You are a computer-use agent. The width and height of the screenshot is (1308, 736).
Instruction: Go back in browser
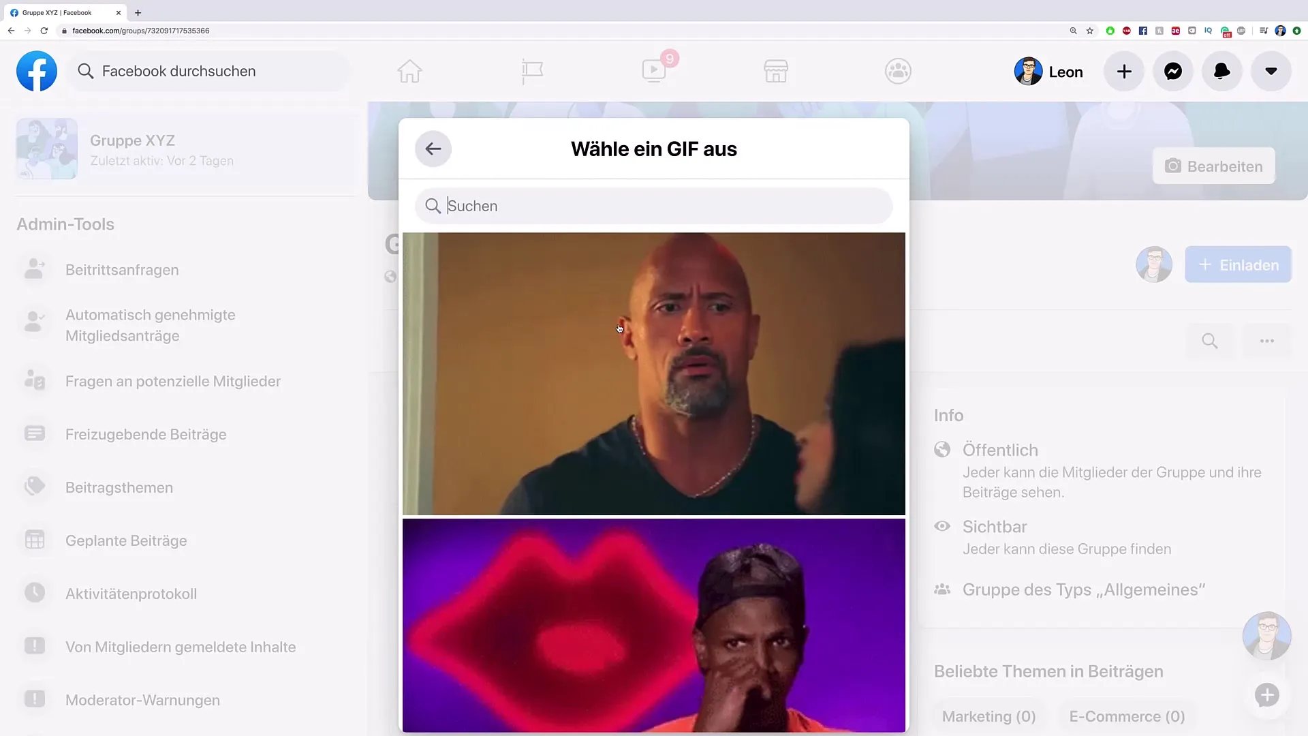click(11, 31)
